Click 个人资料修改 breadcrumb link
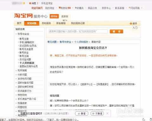 [81, 42]
